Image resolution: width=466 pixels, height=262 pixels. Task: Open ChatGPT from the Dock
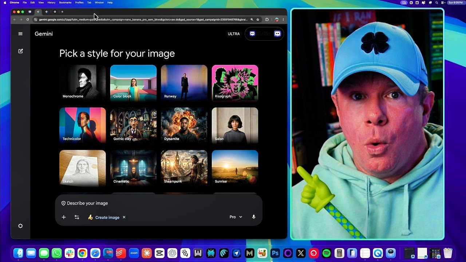coord(173,253)
